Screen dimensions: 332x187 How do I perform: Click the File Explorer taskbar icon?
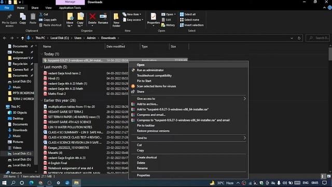coord(76,183)
